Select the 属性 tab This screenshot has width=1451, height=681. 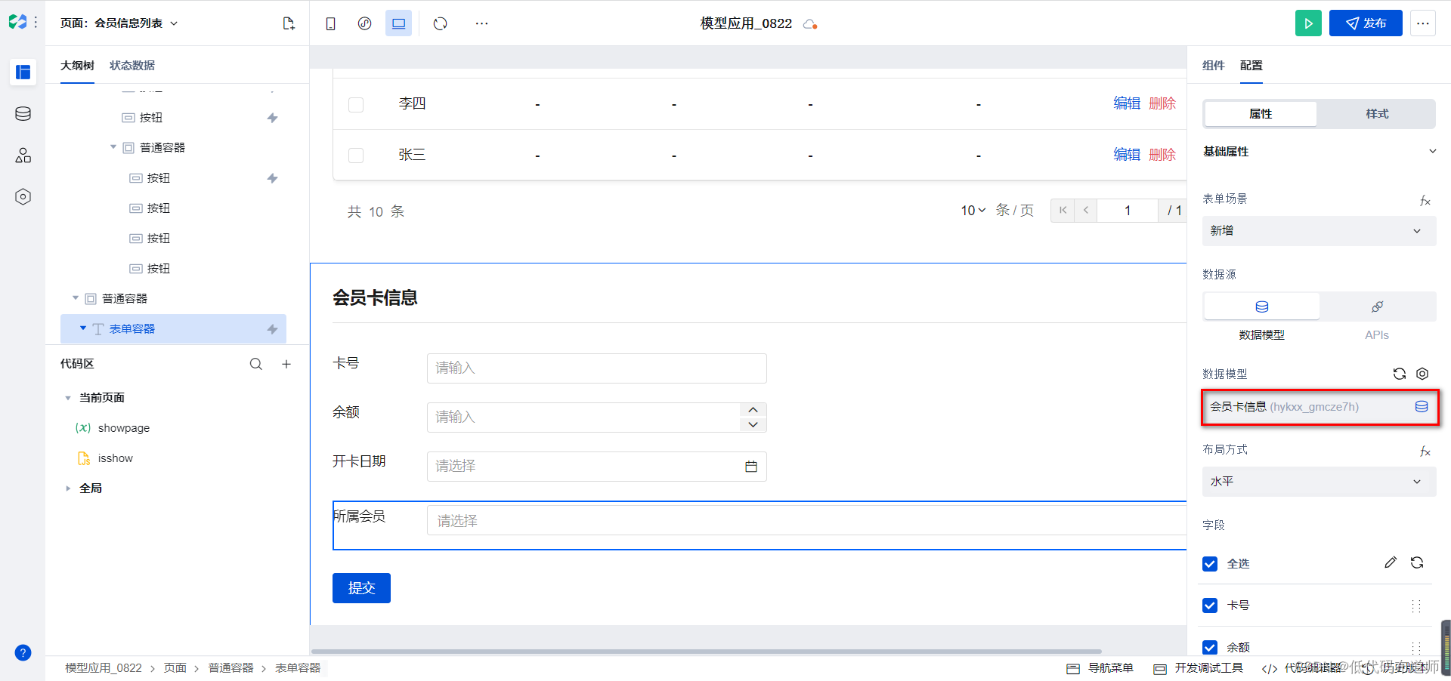click(1261, 114)
